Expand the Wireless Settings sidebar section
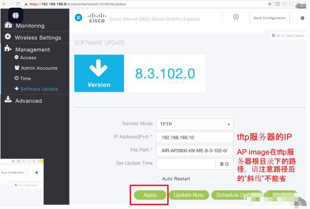Image resolution: width=310 pixels, height=209 pixels. [37, 37]
